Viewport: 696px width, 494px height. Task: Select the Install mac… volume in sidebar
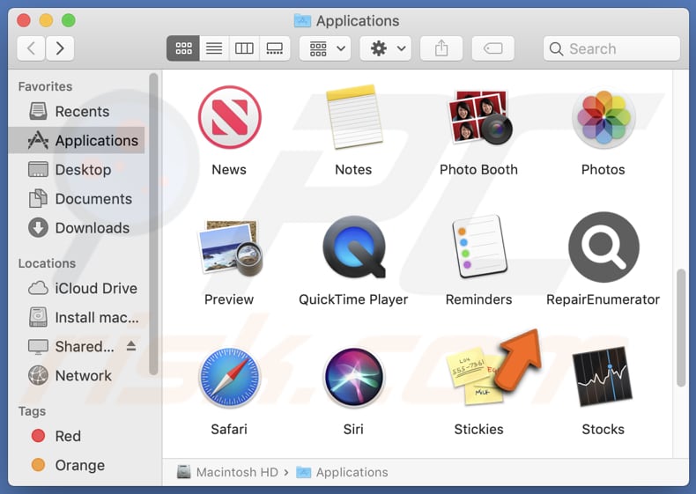pyautogui.click(x=77, y=317)
